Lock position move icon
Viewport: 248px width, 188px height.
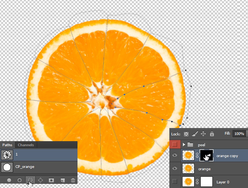coord(203,134)
